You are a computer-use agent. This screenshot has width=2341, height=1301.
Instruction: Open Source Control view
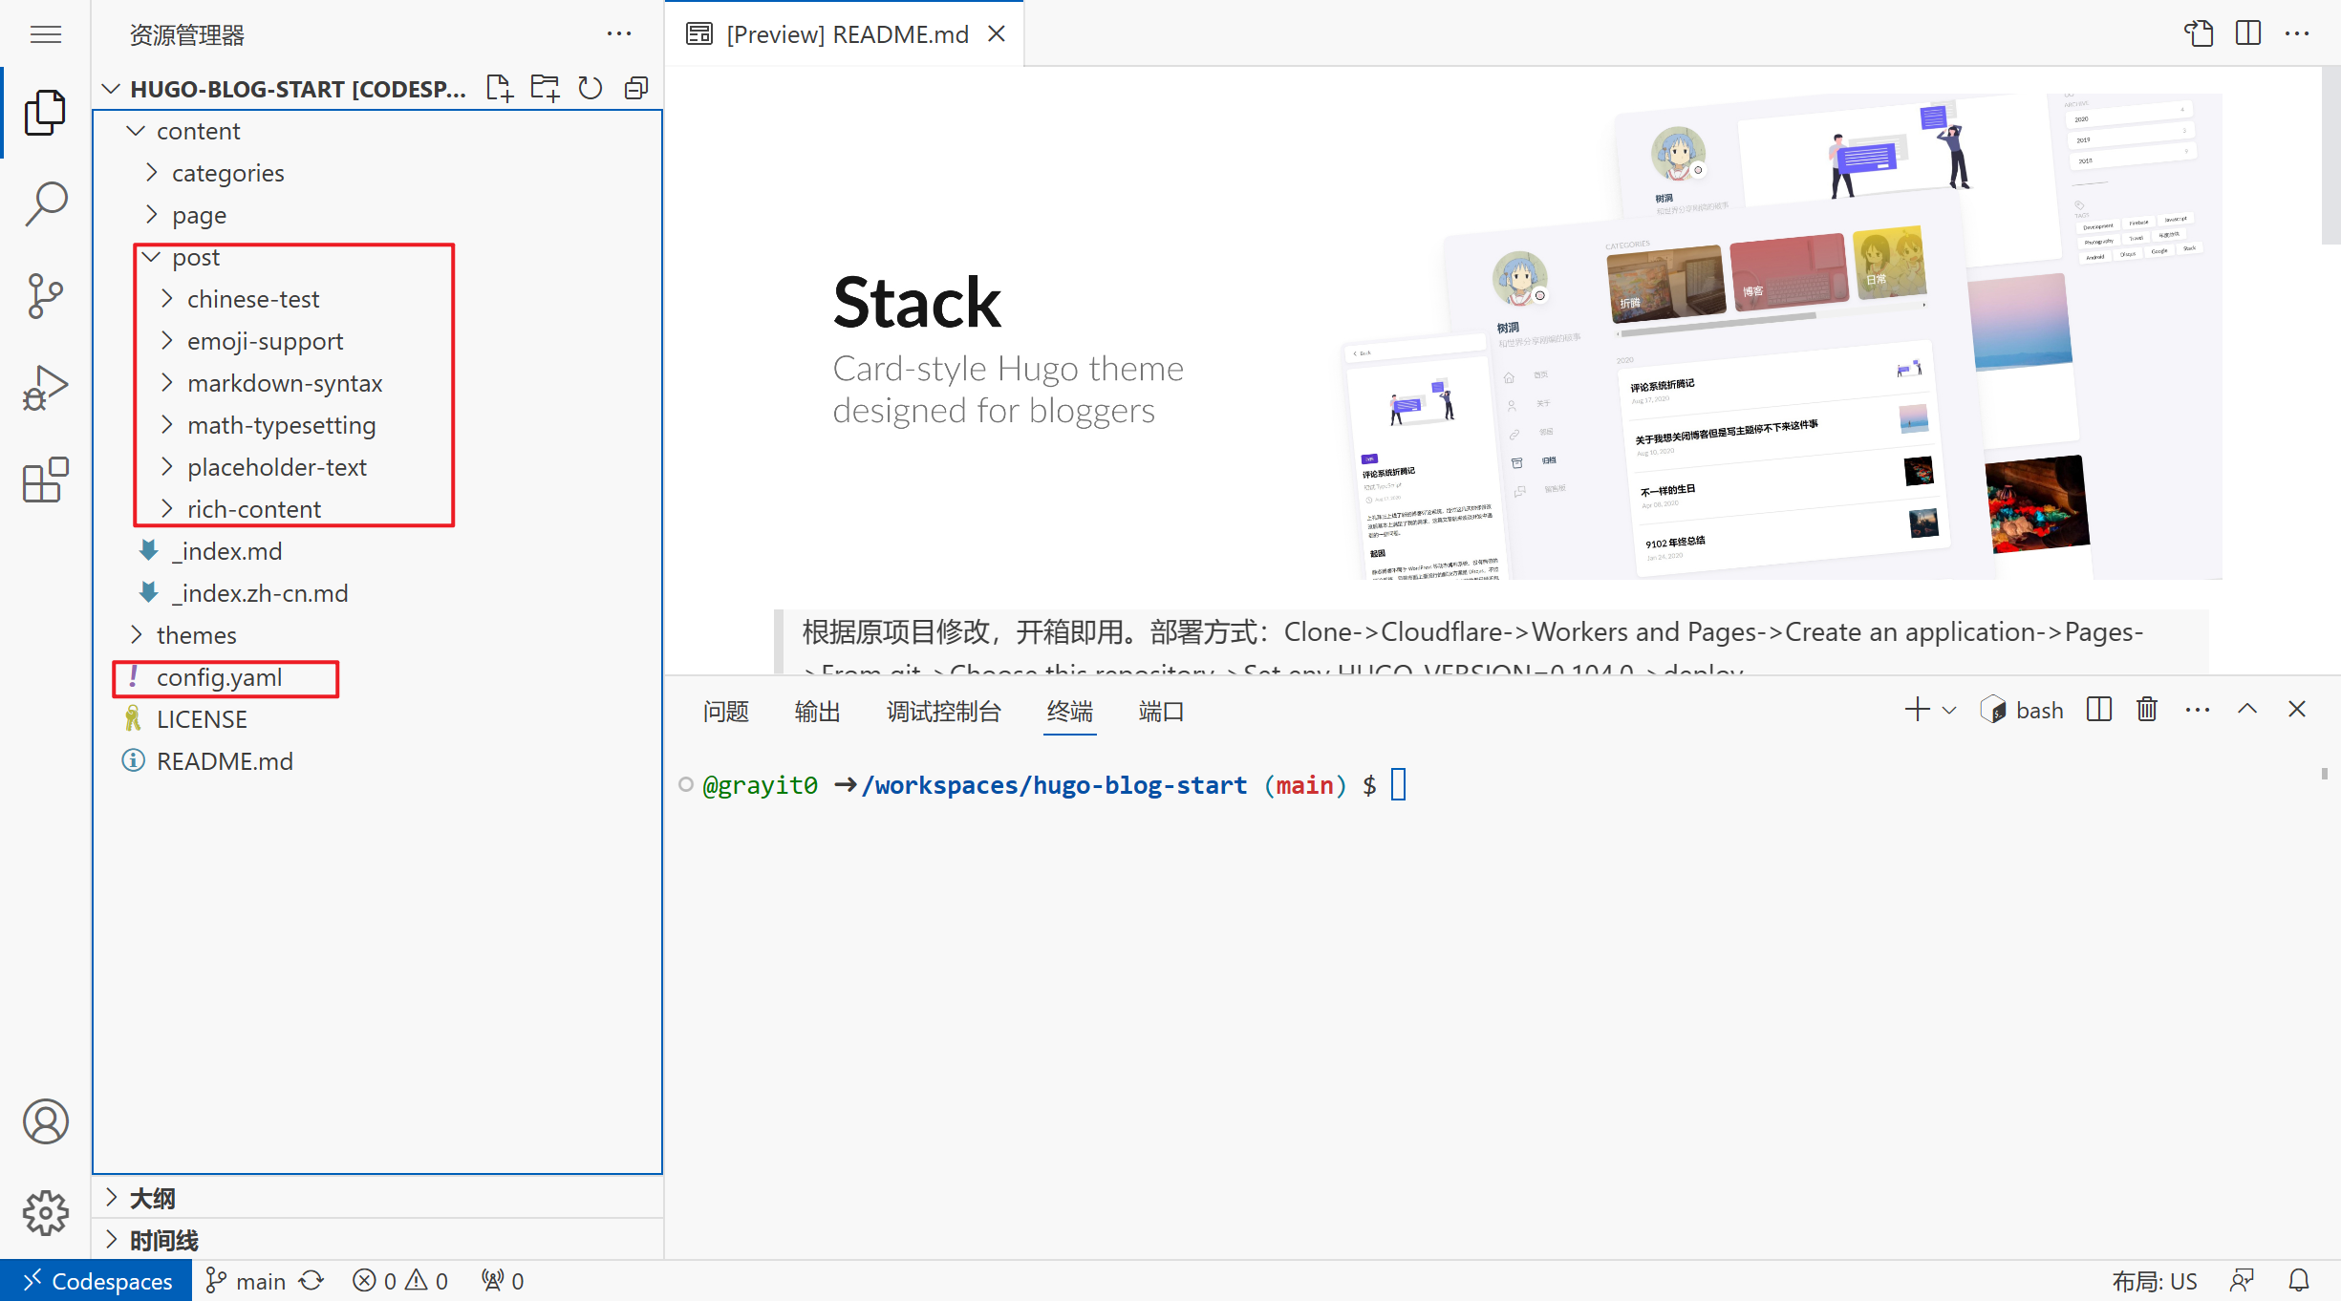(45, 296)
